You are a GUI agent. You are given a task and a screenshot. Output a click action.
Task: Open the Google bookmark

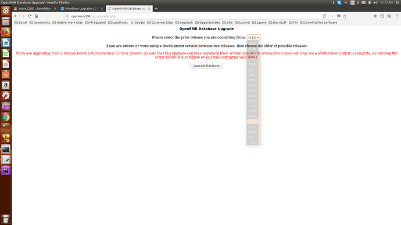[x=138, y=23]
